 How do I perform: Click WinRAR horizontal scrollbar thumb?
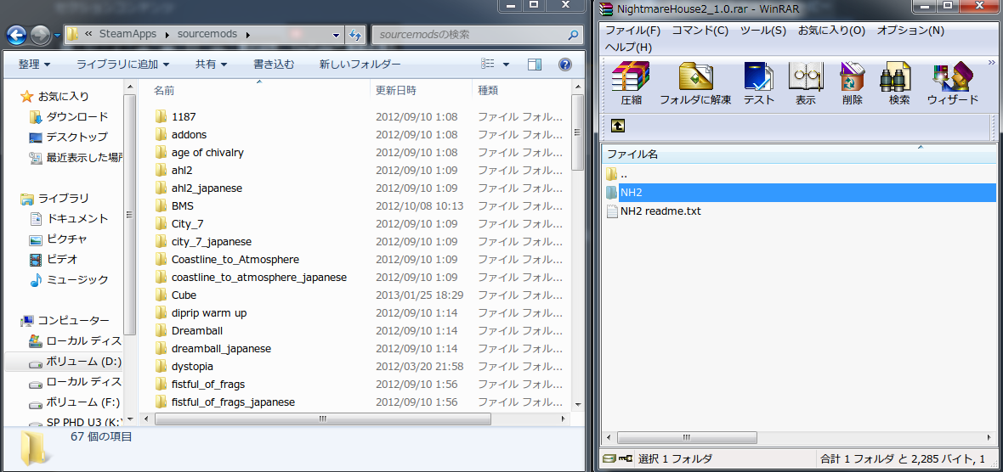coord(686,437)
